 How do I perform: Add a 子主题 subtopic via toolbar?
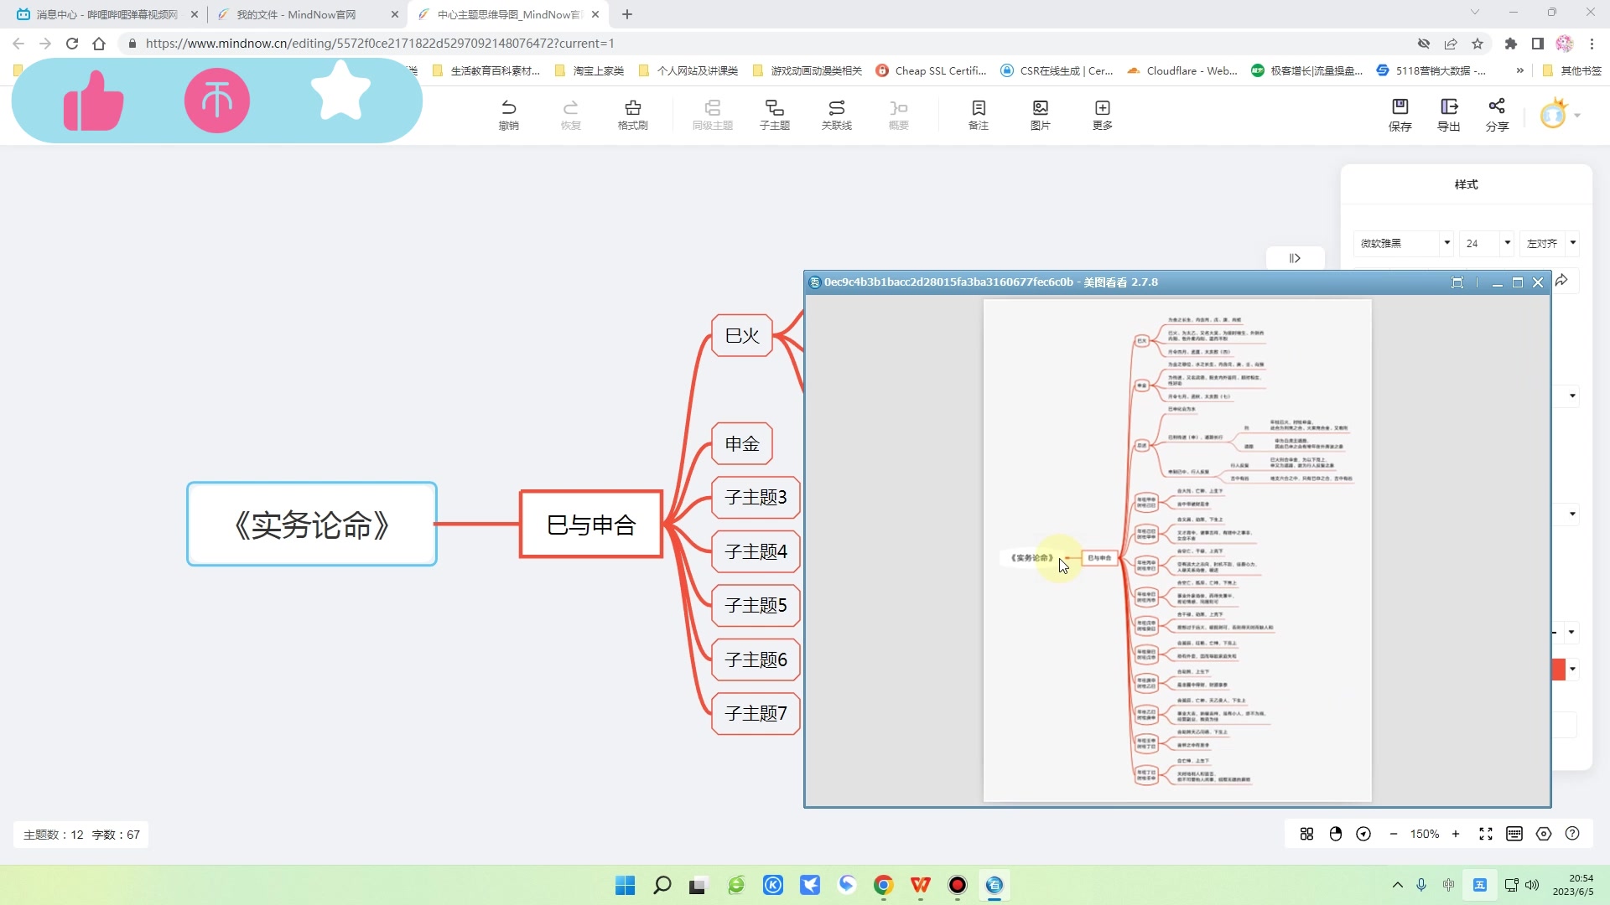[774, 107]
